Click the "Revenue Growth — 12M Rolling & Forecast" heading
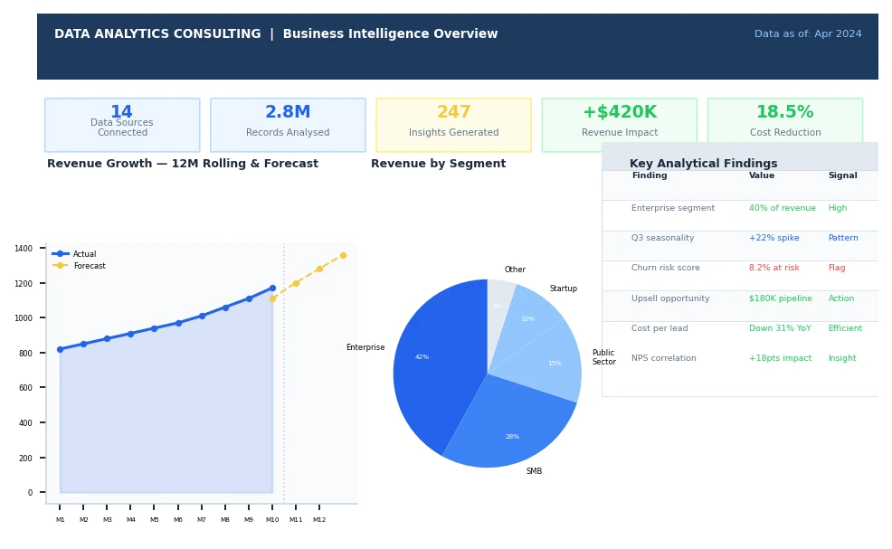892x549 pixels. point(183,164)
